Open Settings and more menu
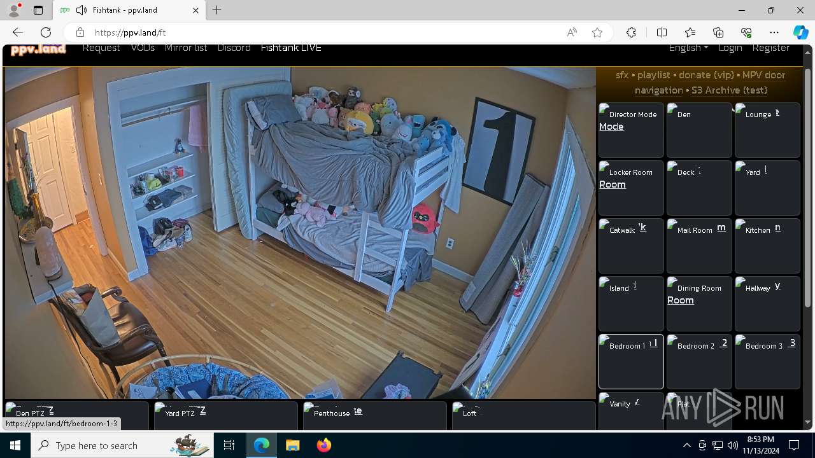 tap(774, 32)
